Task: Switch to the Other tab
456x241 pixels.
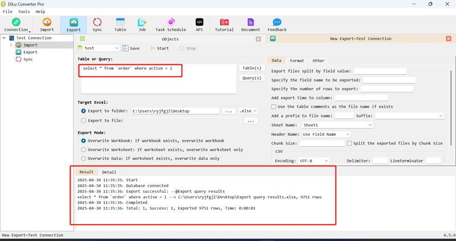Action: click(318, 60)
